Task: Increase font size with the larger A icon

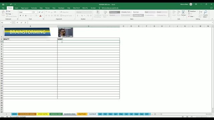Action: [39, 12]
